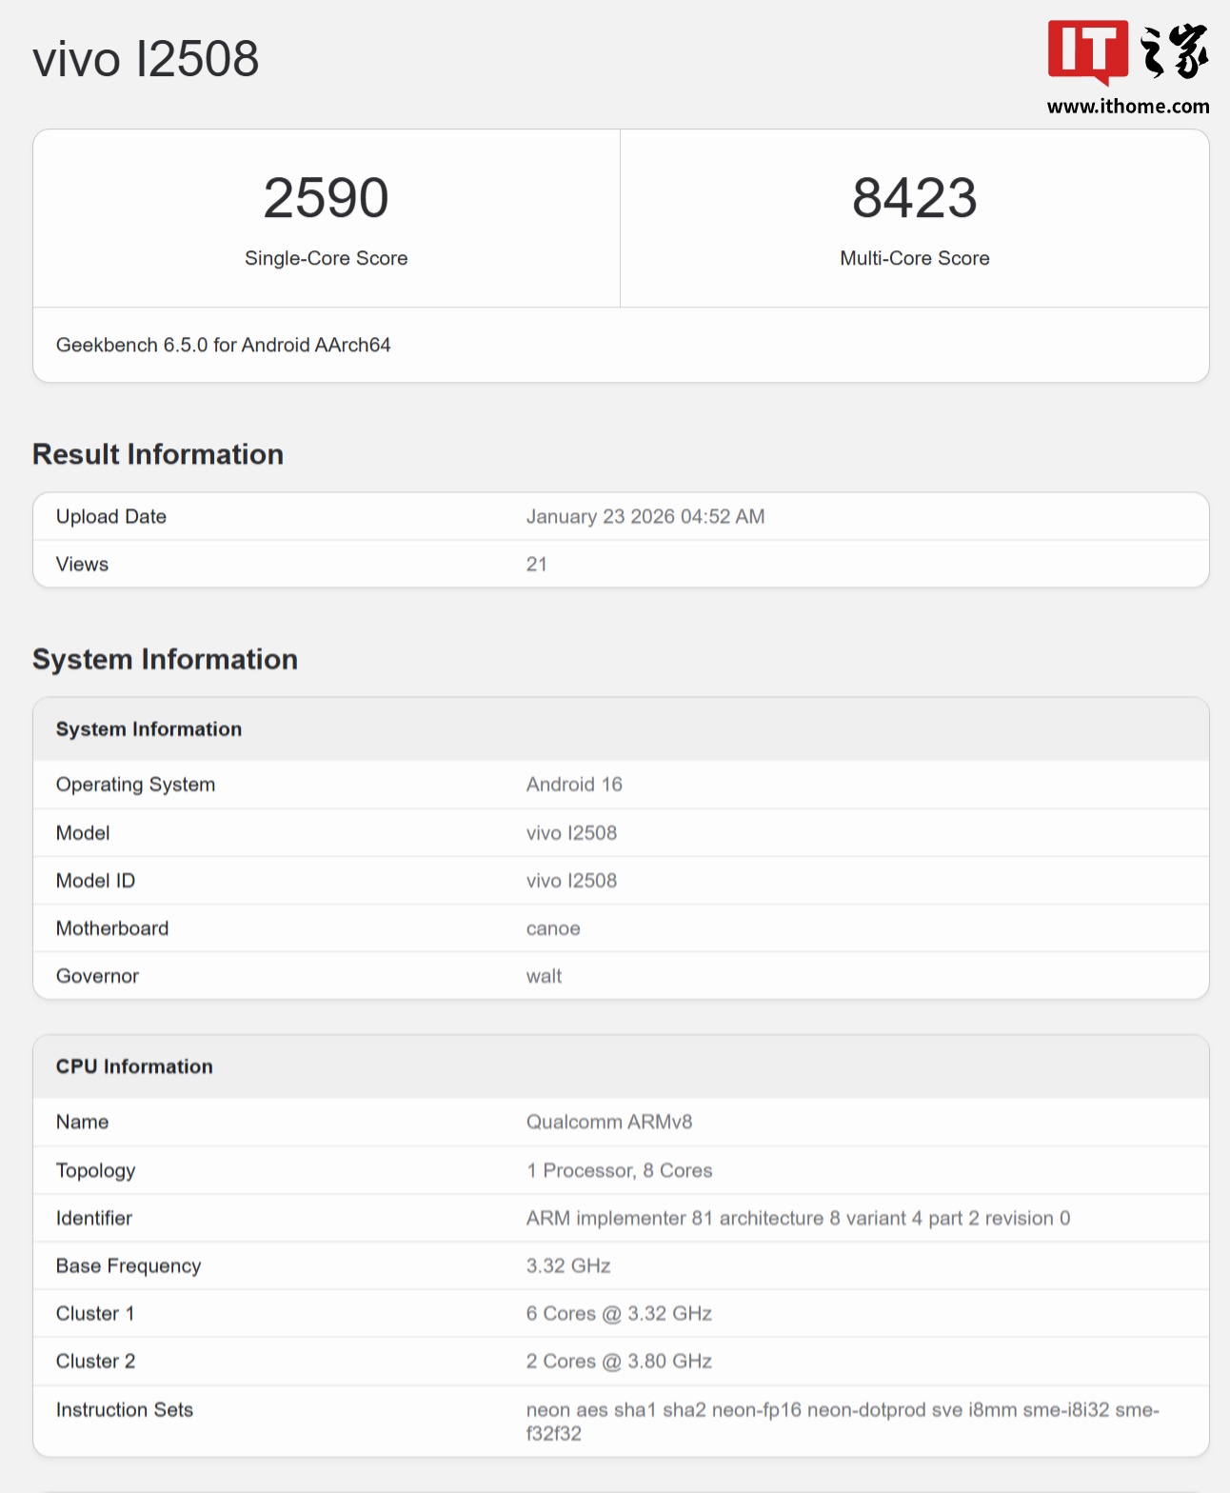Click the Multi-Core Score label
The width and height of the screenshot is (1230, 1493).
pos(914,258)
